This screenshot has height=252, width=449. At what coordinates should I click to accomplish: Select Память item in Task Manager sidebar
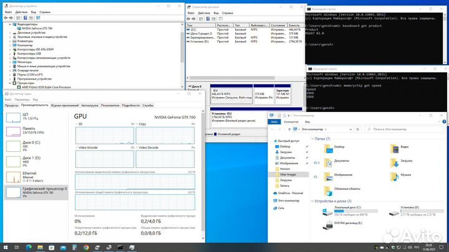[x=36, y=131]
